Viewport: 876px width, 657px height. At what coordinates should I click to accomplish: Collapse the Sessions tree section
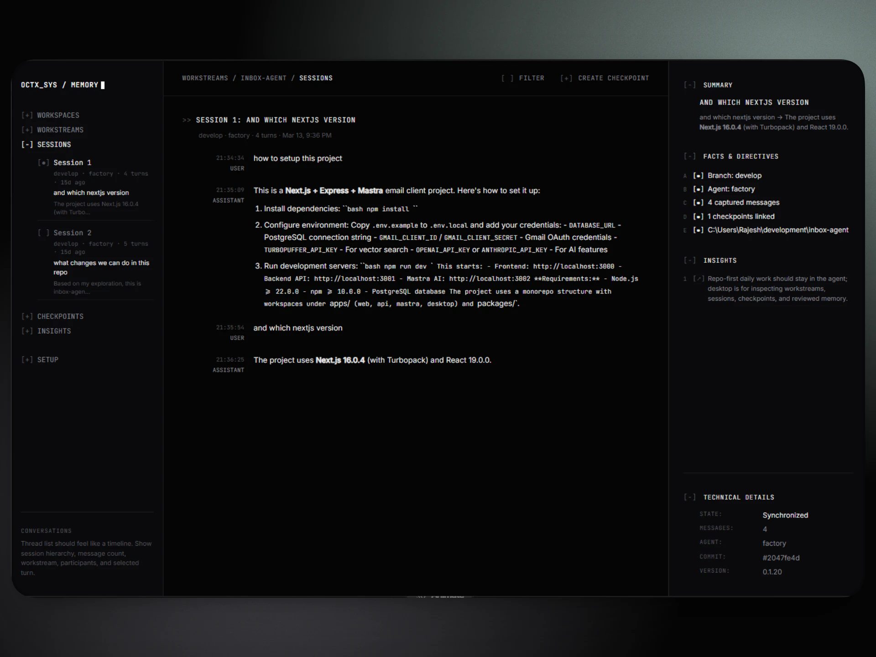pos(27,145)
